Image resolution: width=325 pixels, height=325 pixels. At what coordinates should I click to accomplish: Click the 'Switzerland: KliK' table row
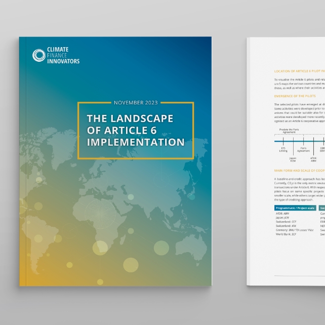286,226
